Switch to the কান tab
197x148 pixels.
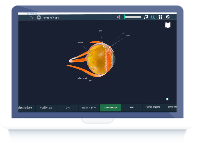(x=132, y=108)
